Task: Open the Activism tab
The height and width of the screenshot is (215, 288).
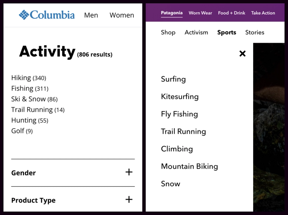Action: (x=196, y=32)
